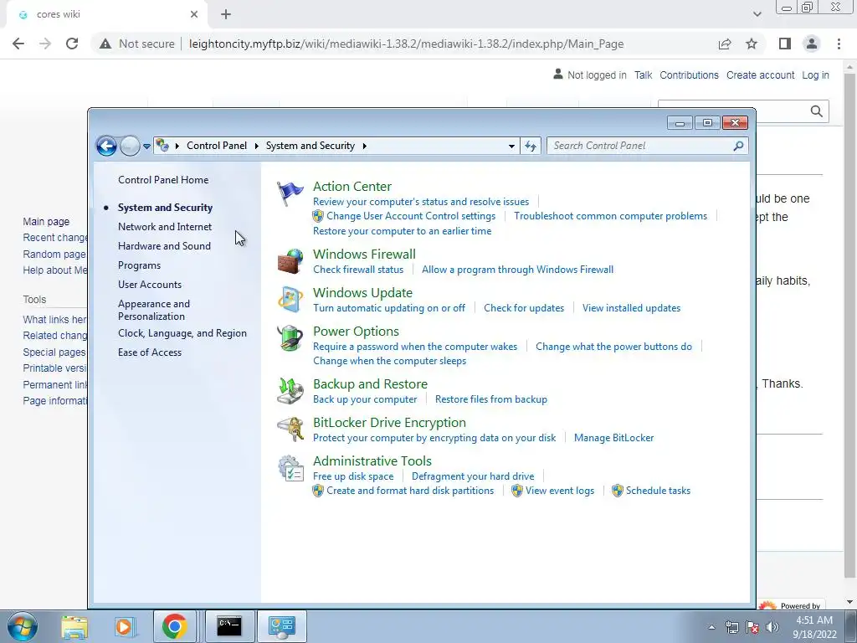Image resolution: width=857 pixels, height=643 pixels.
Task: Open View event logs link
Action: pos(560,491)
